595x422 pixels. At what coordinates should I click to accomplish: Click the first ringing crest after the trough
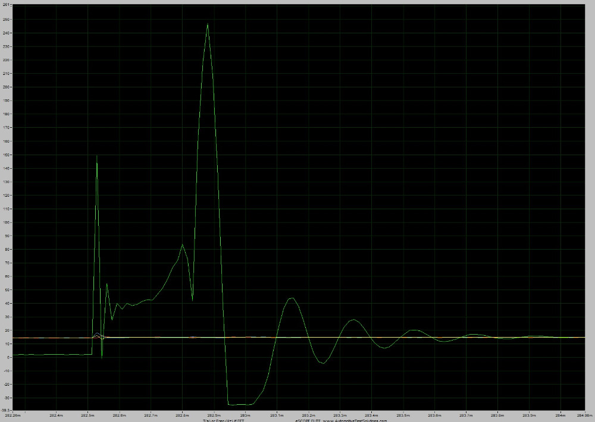click(x=291, y=298)
